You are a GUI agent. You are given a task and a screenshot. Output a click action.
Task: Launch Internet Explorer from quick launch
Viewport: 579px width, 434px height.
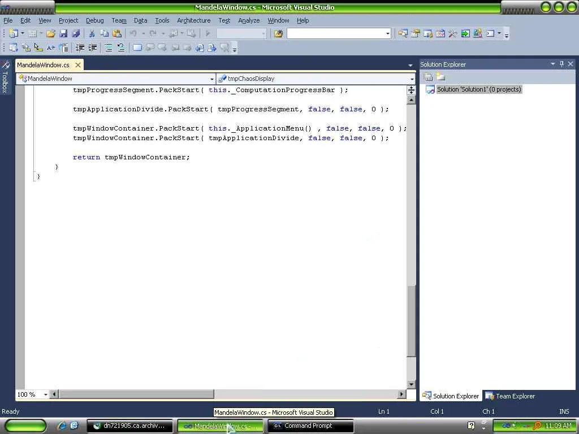click(x=61, y=426)
